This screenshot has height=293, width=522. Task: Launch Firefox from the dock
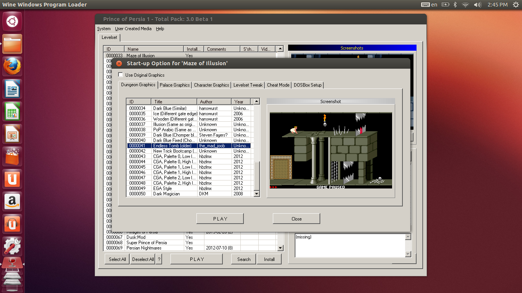pyautogui.click(x=13, y=66)
